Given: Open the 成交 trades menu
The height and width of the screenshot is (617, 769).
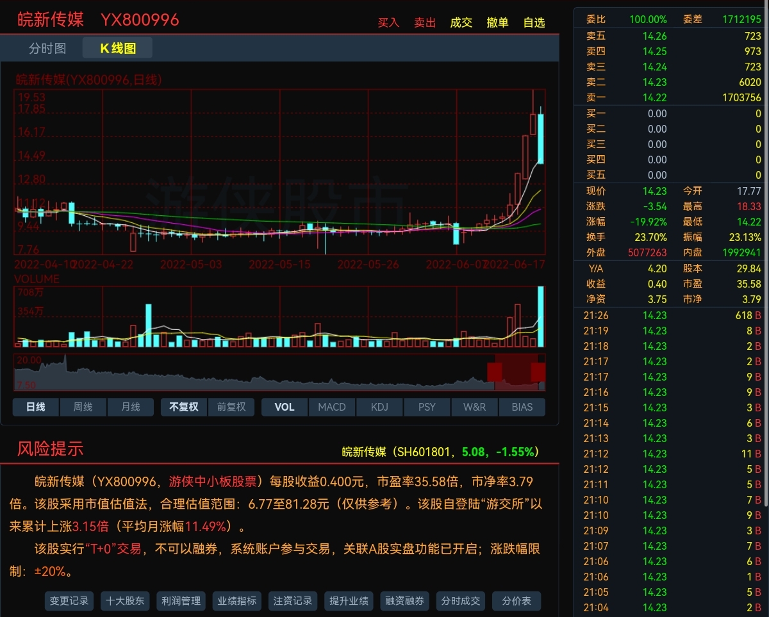Looking at the screenshot, I should (x=461, y=22).
